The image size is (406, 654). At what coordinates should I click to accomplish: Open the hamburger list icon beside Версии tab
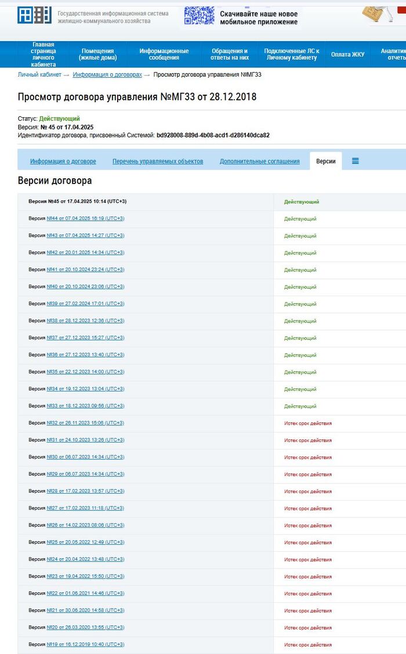pyautogui.click(x=356, y=161)
